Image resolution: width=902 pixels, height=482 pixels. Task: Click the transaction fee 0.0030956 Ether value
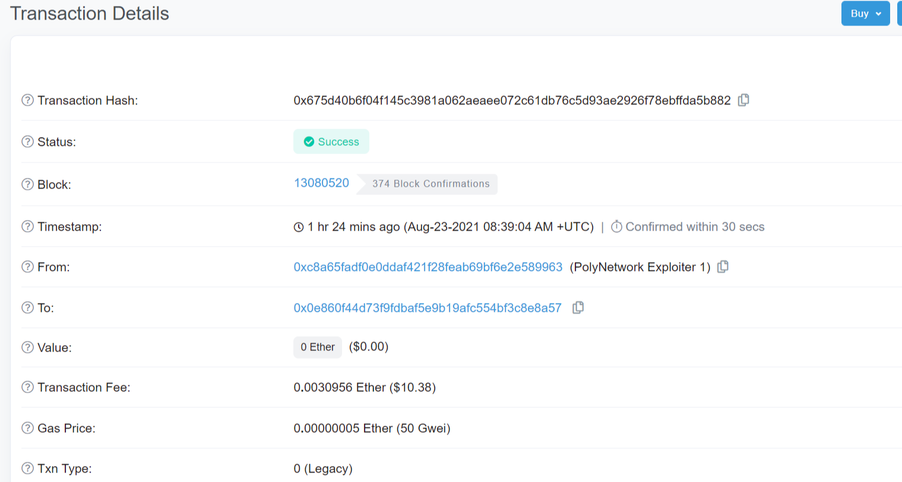pyautogui.click(x=365, y=387)
